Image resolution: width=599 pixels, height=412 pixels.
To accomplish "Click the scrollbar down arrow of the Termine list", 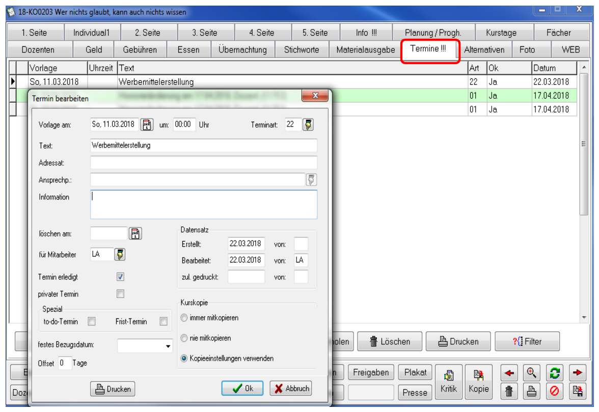I will coord(584,317).
